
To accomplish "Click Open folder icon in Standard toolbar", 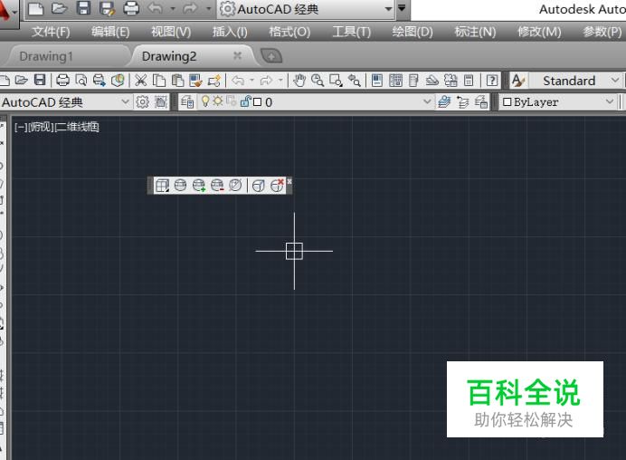I will [21, 81].
